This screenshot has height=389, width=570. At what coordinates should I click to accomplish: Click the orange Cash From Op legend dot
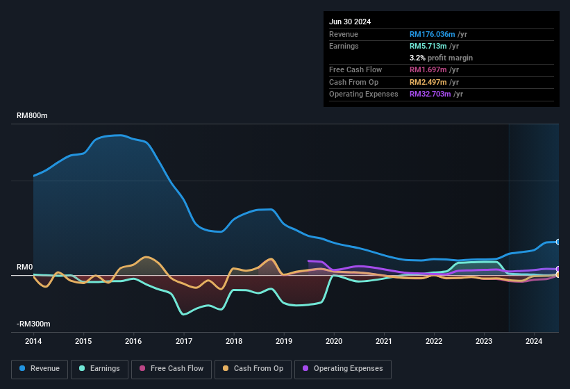click(226, 368)
